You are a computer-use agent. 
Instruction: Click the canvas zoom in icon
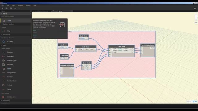click(x=196, y=17)
